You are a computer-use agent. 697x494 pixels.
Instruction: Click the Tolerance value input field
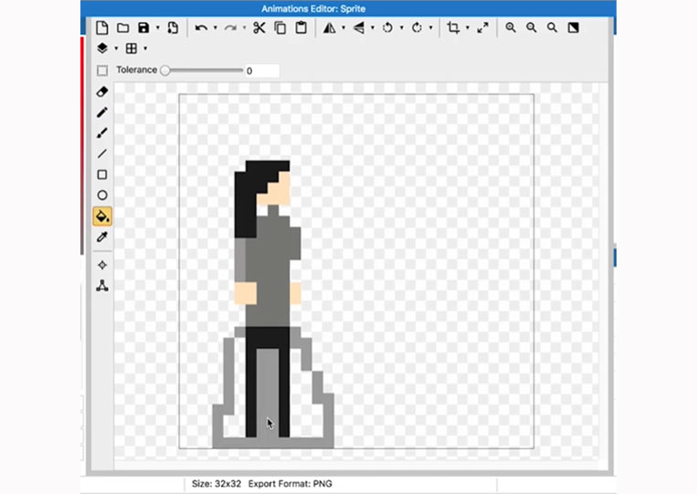pyautogui.click(x=262, y=70)
